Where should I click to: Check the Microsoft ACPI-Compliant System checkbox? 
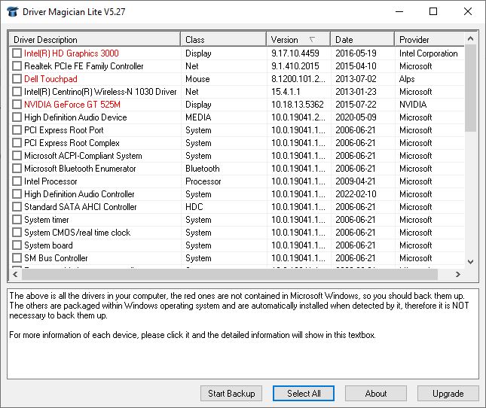pos(17,155)
